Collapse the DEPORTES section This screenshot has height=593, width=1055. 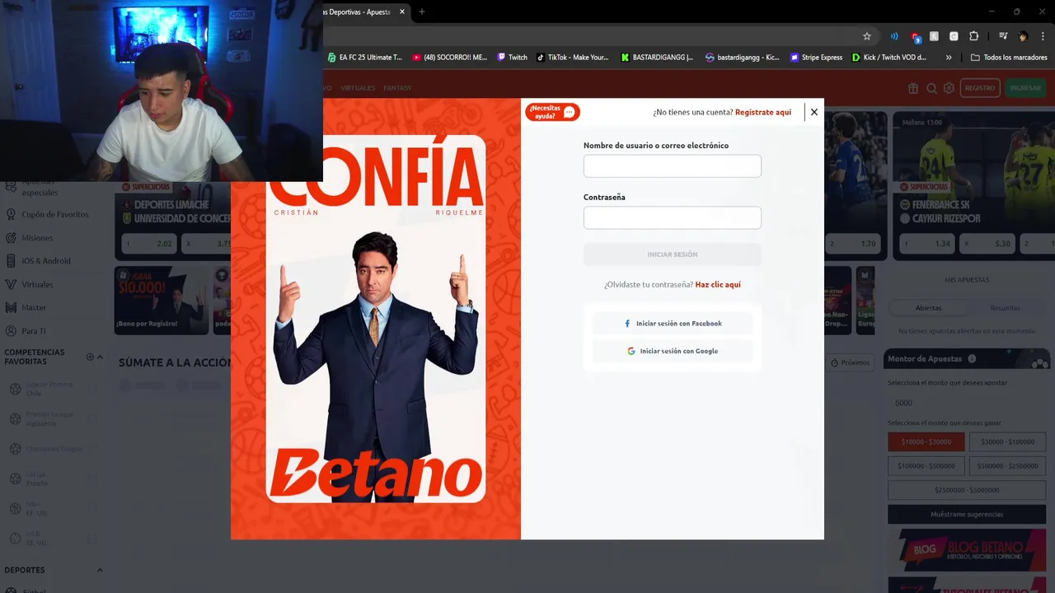coord(100,570)
